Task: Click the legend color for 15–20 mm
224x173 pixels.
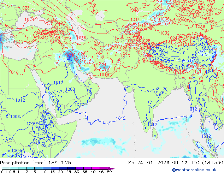Action: tap(55, 168)
